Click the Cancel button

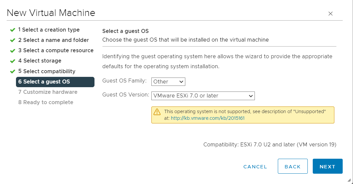pyautogui.click(x=255, y=167)
